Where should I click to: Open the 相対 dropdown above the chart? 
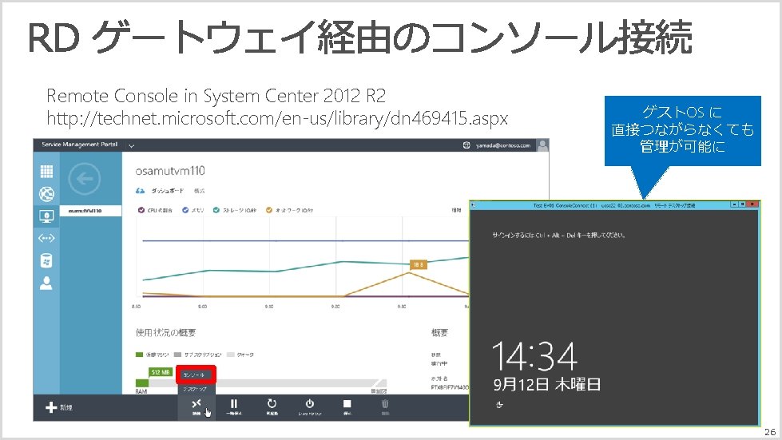(x=456, y=210)
